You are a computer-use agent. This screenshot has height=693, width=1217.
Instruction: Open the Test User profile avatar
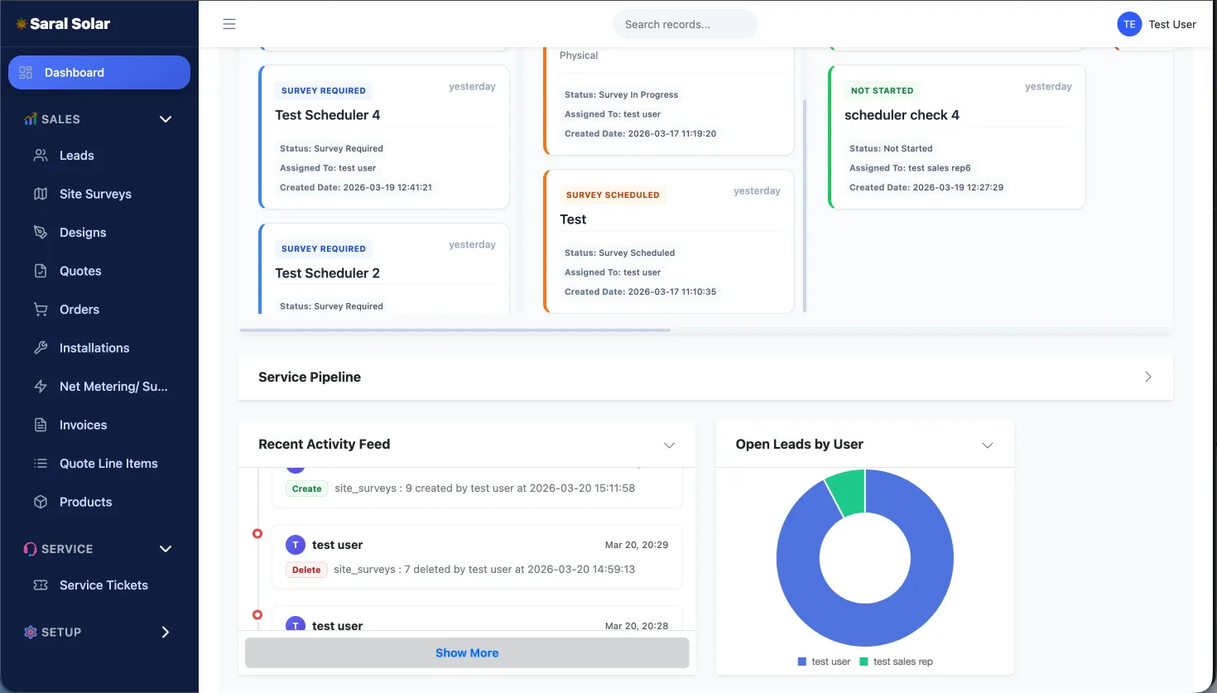point(1128,24)
